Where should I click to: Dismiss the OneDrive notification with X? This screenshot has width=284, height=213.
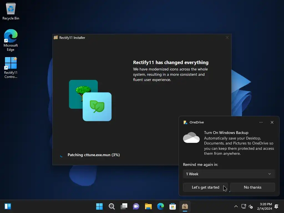point(272,122)
